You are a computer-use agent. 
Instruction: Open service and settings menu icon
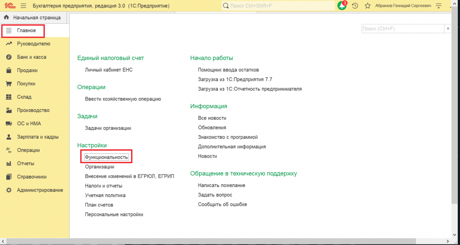439,5
